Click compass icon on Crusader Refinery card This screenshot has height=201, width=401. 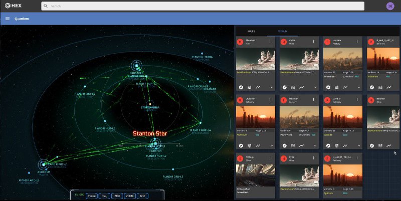click(x=241, y=145)
